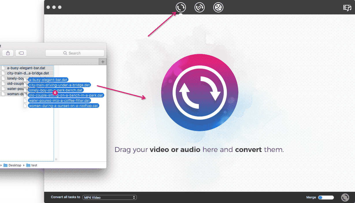Toggle the Merge switch
Screen dimensions: 355x203
click(x=326, y=198)
